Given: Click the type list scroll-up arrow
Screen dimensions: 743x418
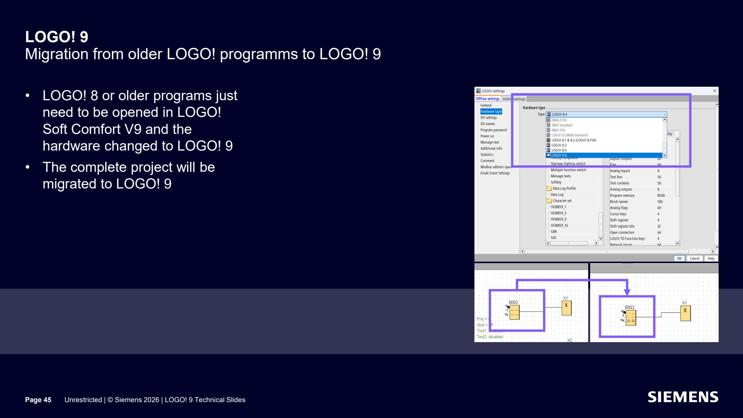Looking at the screenshot, I should click(x=665, y=120).
